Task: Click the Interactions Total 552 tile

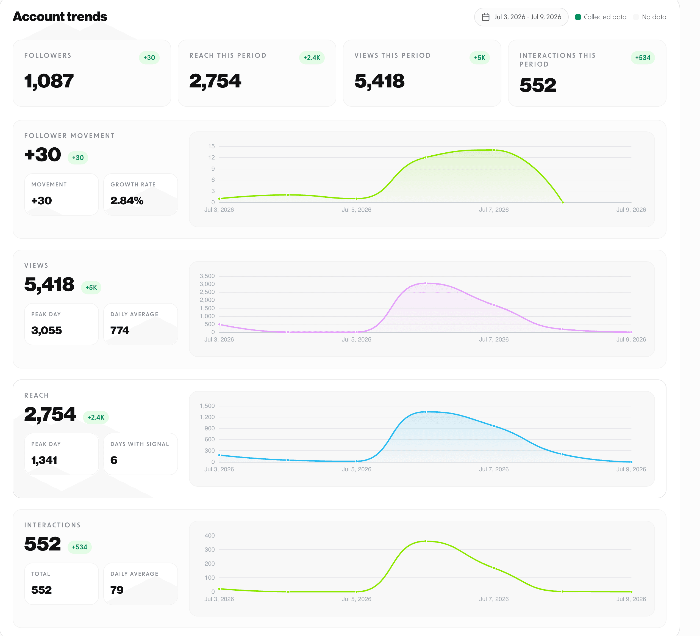Action: point(62,583)
